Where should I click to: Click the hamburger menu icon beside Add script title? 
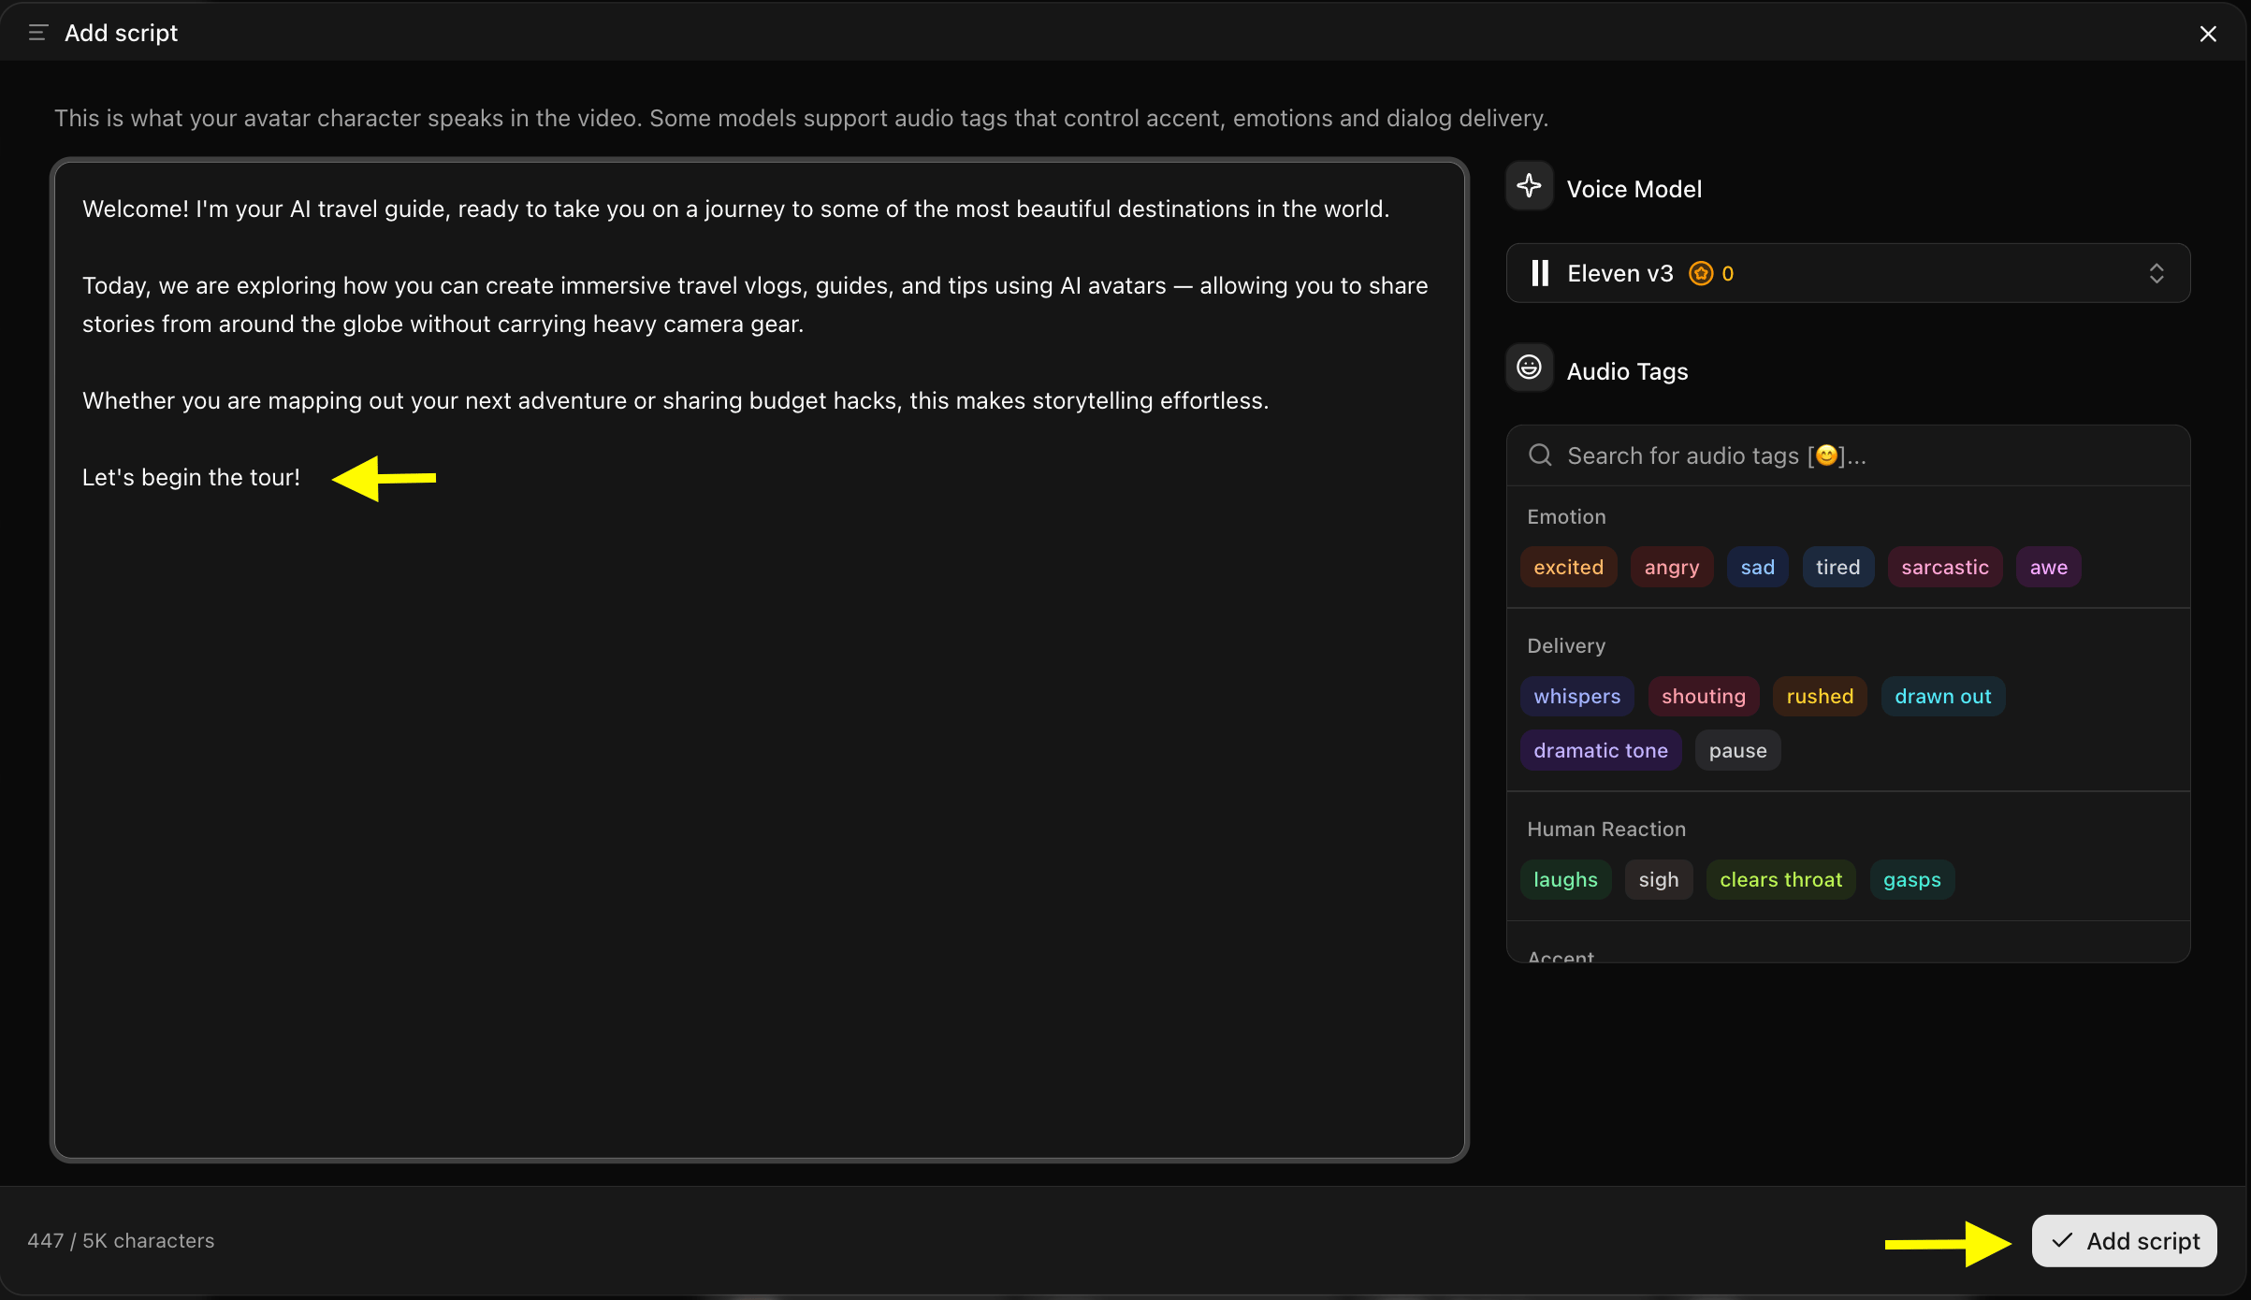[x=37, y=33]
